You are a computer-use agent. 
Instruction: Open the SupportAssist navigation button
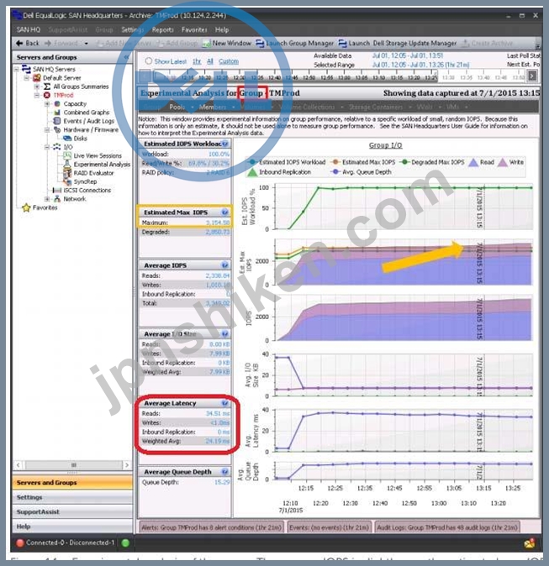pos(72,512)
